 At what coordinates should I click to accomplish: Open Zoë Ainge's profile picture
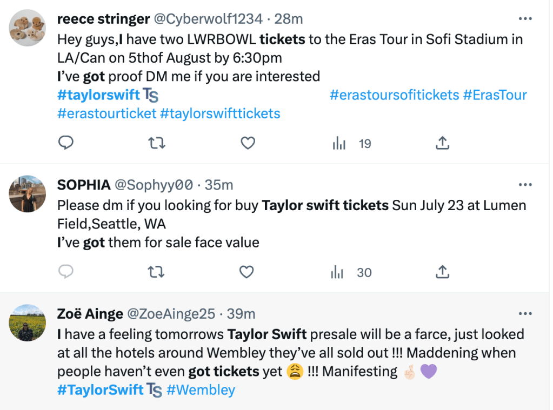28,322
